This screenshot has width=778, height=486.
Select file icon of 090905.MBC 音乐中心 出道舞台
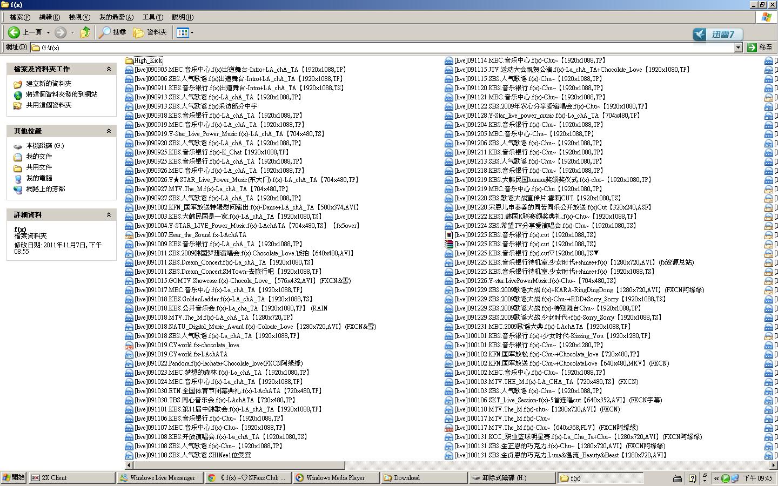click(x=129, y=70)
